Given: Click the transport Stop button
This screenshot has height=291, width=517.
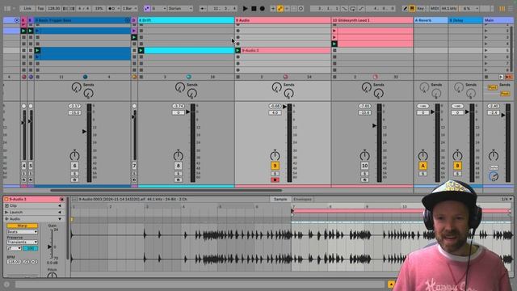Looking at the screenshot, I should [254, 9].
